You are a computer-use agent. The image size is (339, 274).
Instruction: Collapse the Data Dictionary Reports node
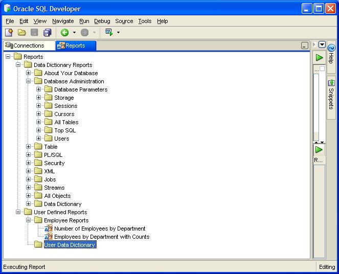pos(18,64)
